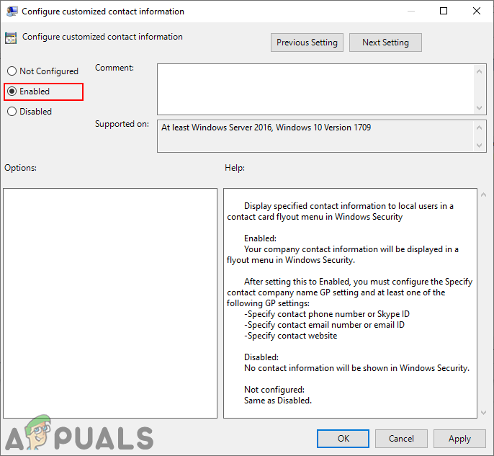494x456 pixels.
Task: Cancel the policy dialog
Action: click(401, 439)
